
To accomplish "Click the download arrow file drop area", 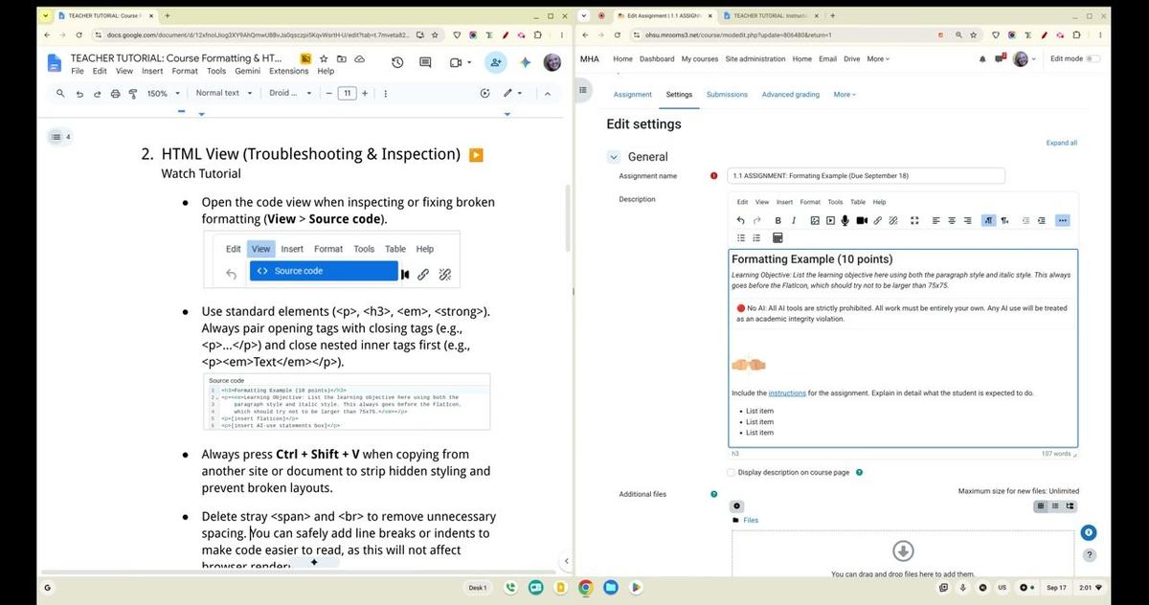I will (903, 550).
